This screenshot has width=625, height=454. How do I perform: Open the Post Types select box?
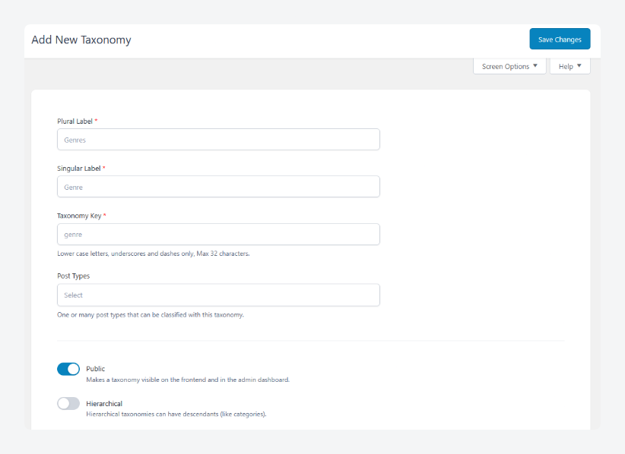pyautogui.click(x=218, y=295)
